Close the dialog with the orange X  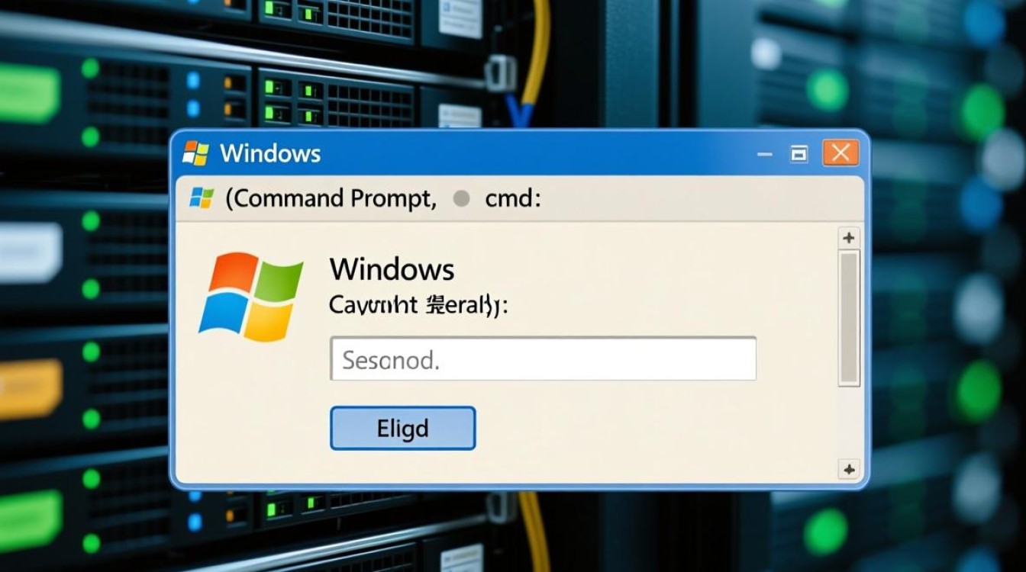point(840,153)
